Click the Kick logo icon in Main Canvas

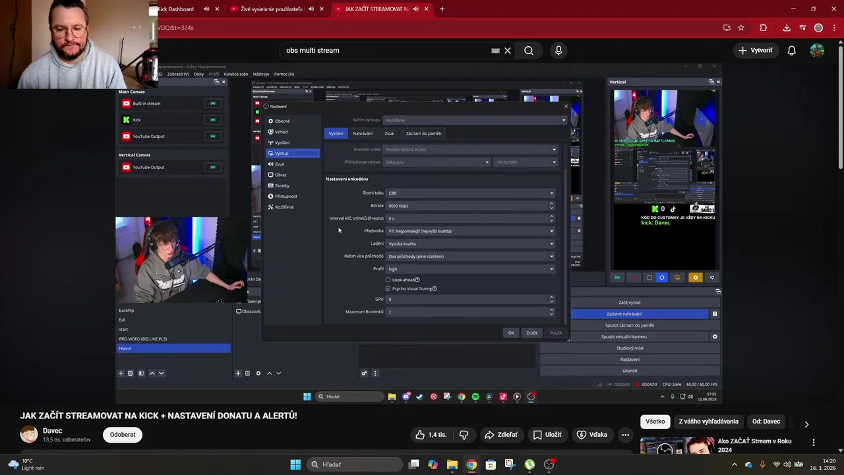[x=127, y=120]
